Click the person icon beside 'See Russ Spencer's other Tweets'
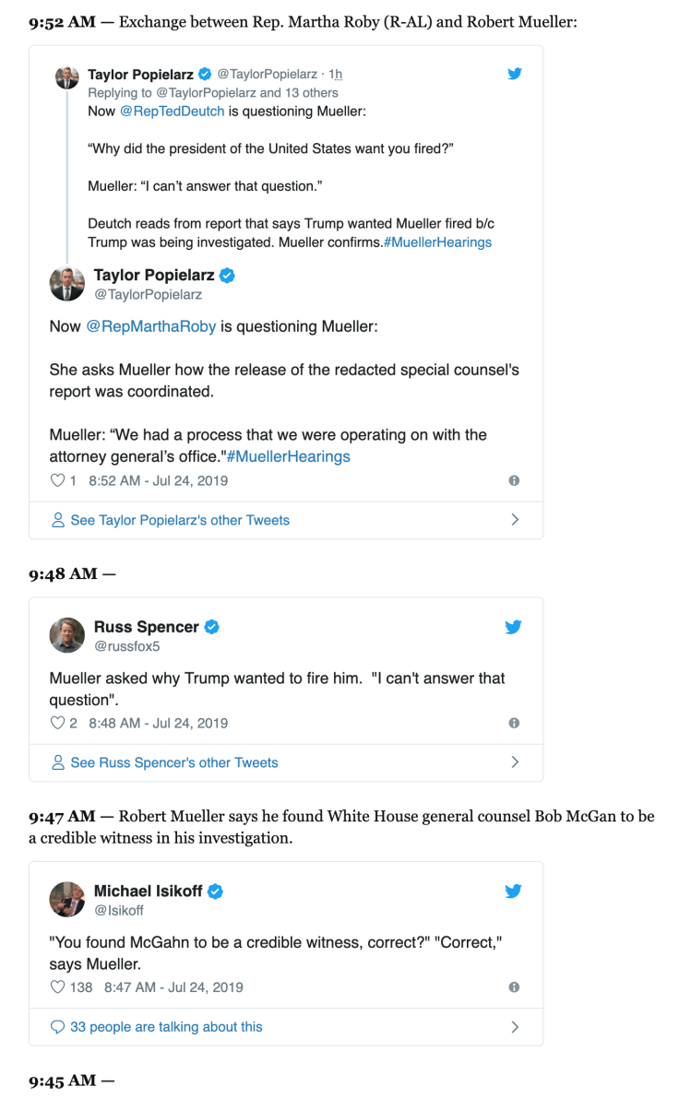This screenshot has height=1098, width=679. coord(56,762)
